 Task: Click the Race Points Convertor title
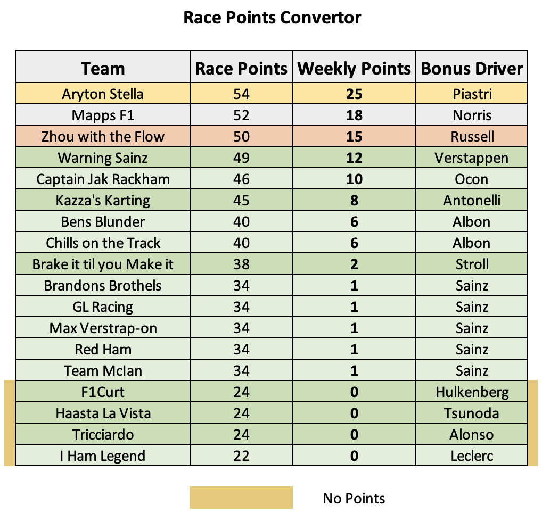click(x=272, y=17)
